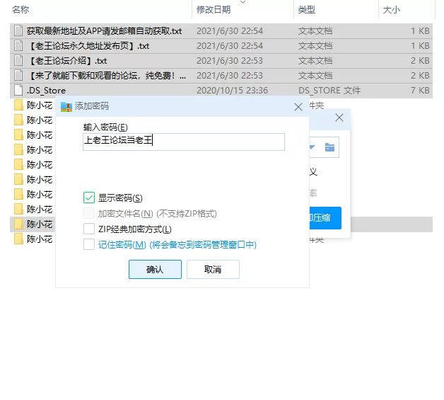
Task: Select the 获取最新地址及APP txt file icon
Action: coord(18,31)
